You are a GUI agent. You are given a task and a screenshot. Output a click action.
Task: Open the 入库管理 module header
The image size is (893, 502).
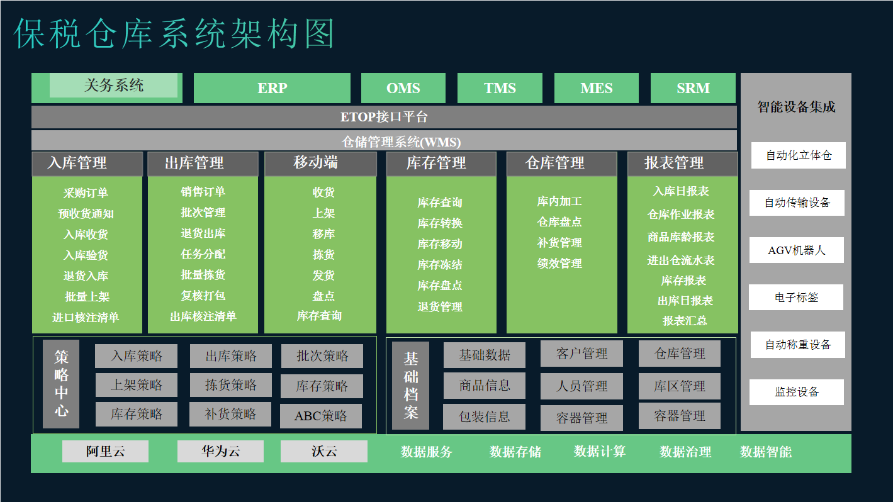point(87,164)
